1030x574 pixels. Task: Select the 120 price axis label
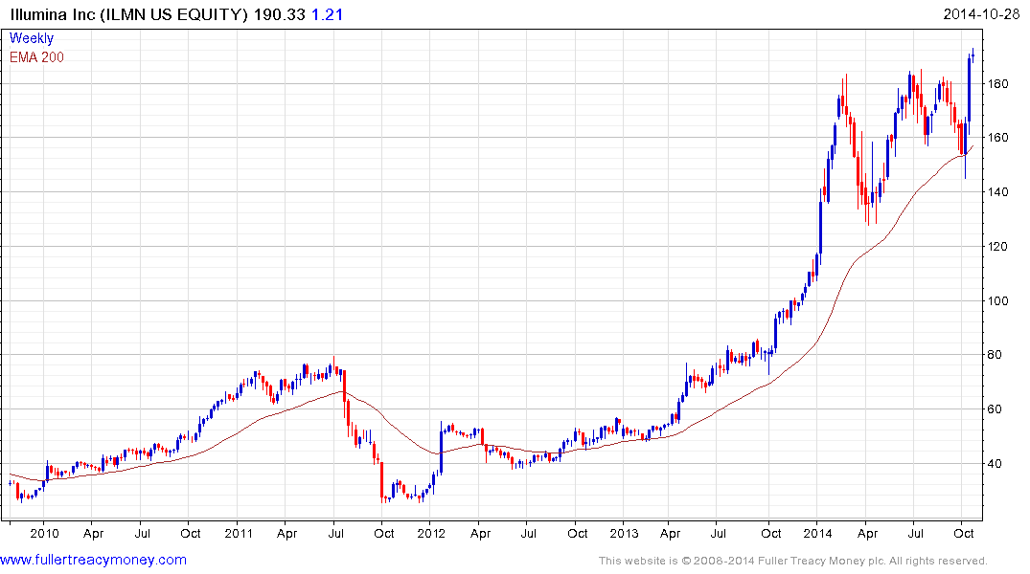[997, 247]
